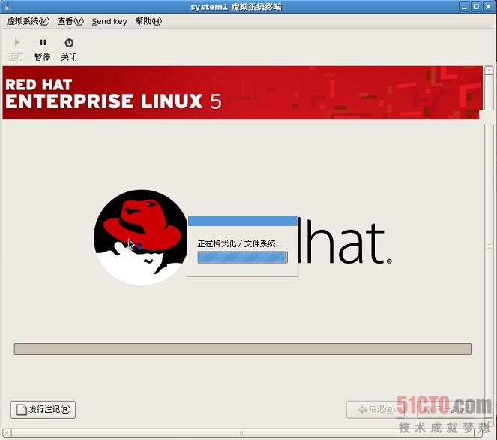Screen dimensions: 497x440
Task: Click the system1 虚拟系统终端 title text
Action: (236, 7)
